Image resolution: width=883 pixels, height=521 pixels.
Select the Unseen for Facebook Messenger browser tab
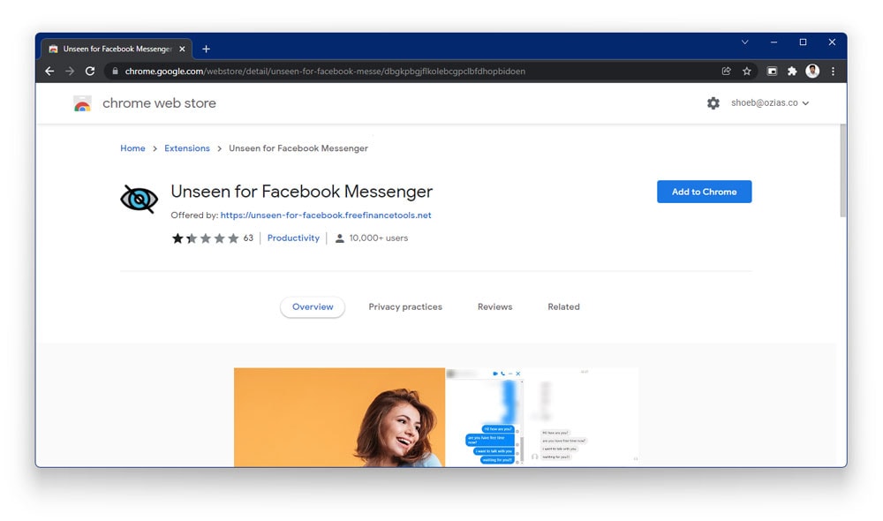click(x=117, y=49)
